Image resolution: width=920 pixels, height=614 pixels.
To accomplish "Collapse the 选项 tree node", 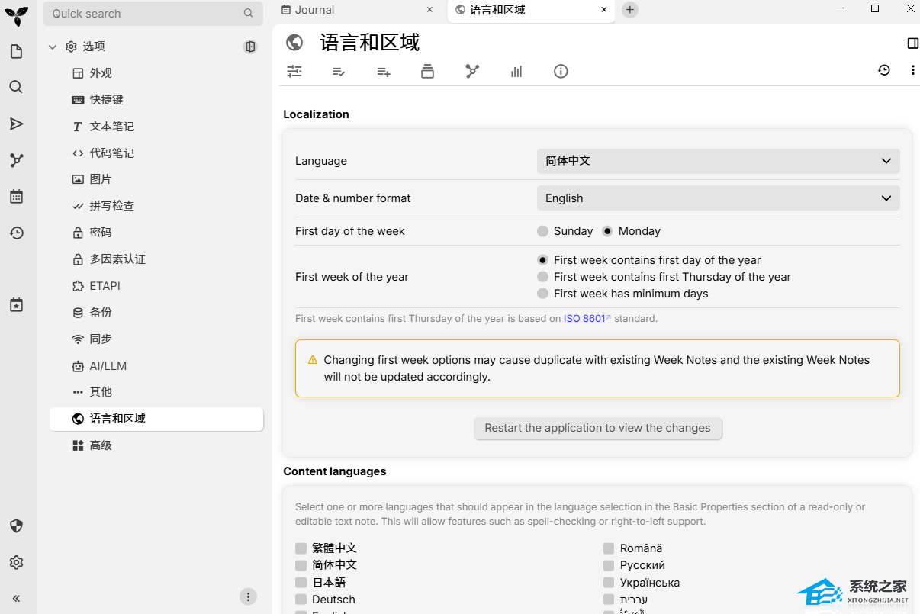I will (53, 47).
